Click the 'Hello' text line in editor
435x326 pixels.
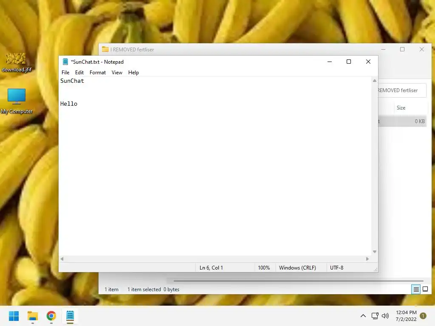click(x=69, y=104)
